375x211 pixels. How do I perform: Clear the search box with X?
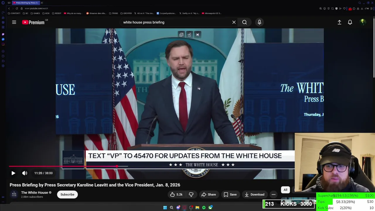pyautogui.click(x=234, y=22)
